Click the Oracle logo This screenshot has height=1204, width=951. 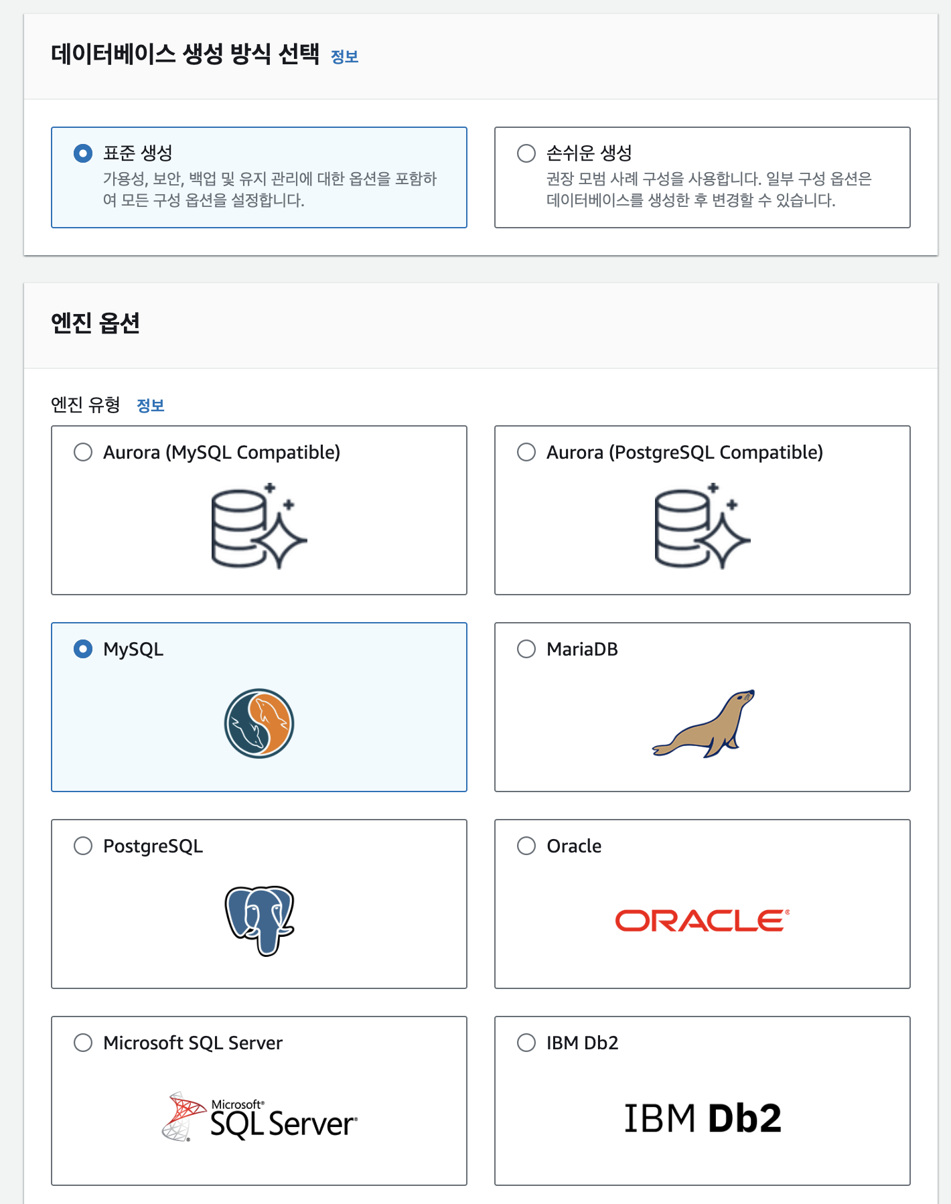point(702,921)
